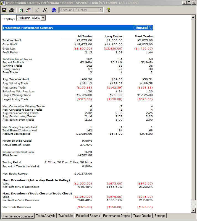The width and height of the screenshot is (197, 221).
Task: Click the Print report icon
Action: pos(12,10)
